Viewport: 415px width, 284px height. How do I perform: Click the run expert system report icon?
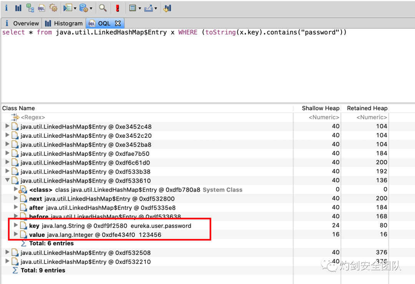coord(68,8)
